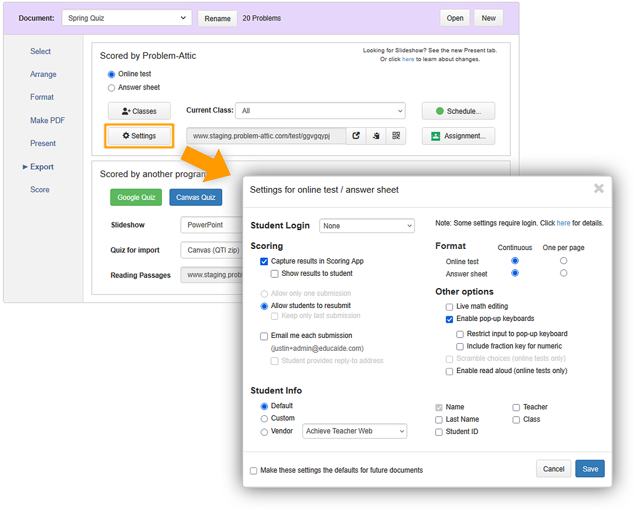
Task: Go to Make PDF in sidebar
Action: pos(47,121)
